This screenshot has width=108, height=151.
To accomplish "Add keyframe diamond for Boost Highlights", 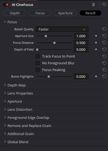I will pyautogui.click(x=96, y=76).
